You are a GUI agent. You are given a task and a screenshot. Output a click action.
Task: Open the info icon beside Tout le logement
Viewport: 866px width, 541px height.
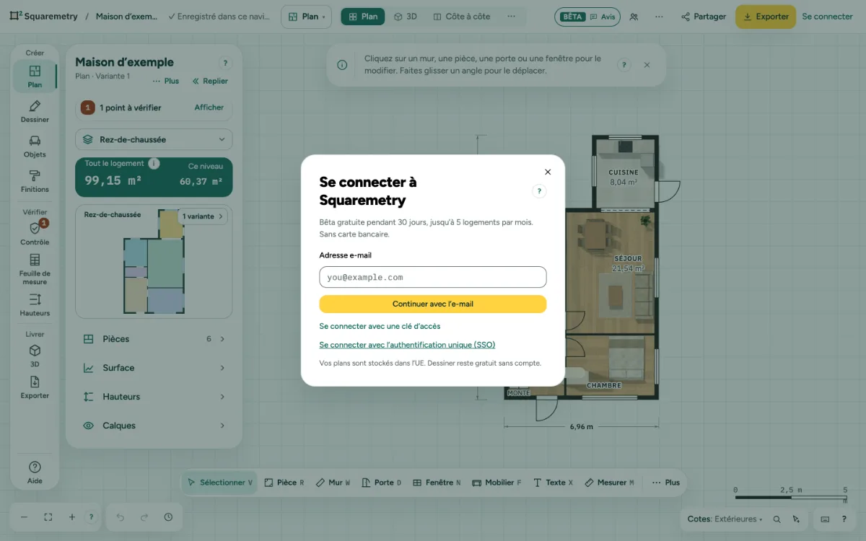point(154,164)
